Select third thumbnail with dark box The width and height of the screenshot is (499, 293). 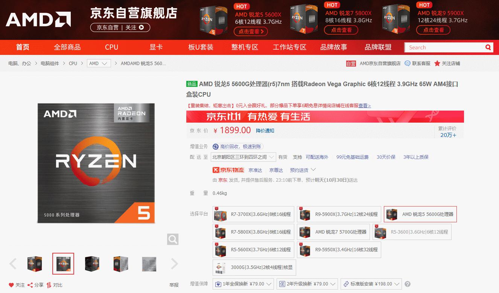92,264
